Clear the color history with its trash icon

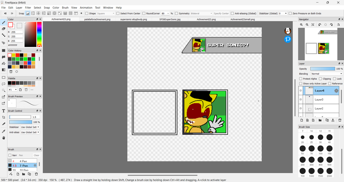pyautogui.click(x=11, y=72)
